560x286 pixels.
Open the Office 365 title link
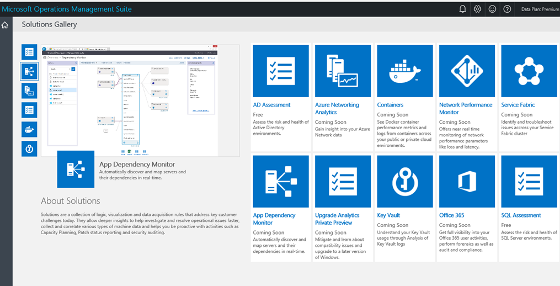pyautogui.click(x=452, y=215)
